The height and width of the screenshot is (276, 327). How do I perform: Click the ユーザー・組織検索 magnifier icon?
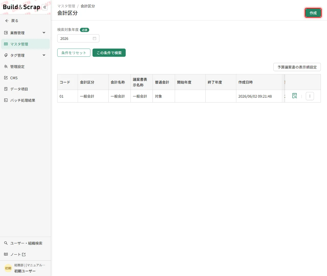point(6,243)
